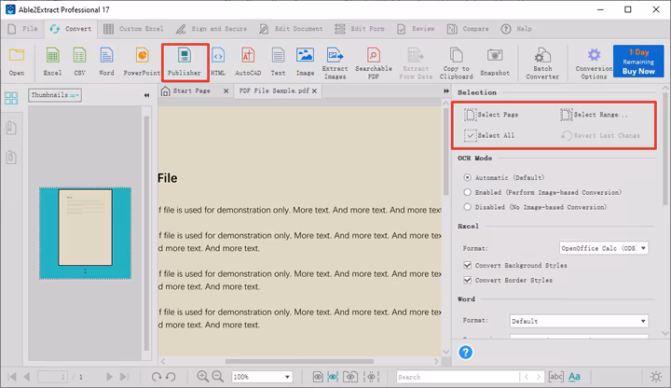Switch to the Compare tab
This screenshot has height=388, width=671.
pos(468,29)
